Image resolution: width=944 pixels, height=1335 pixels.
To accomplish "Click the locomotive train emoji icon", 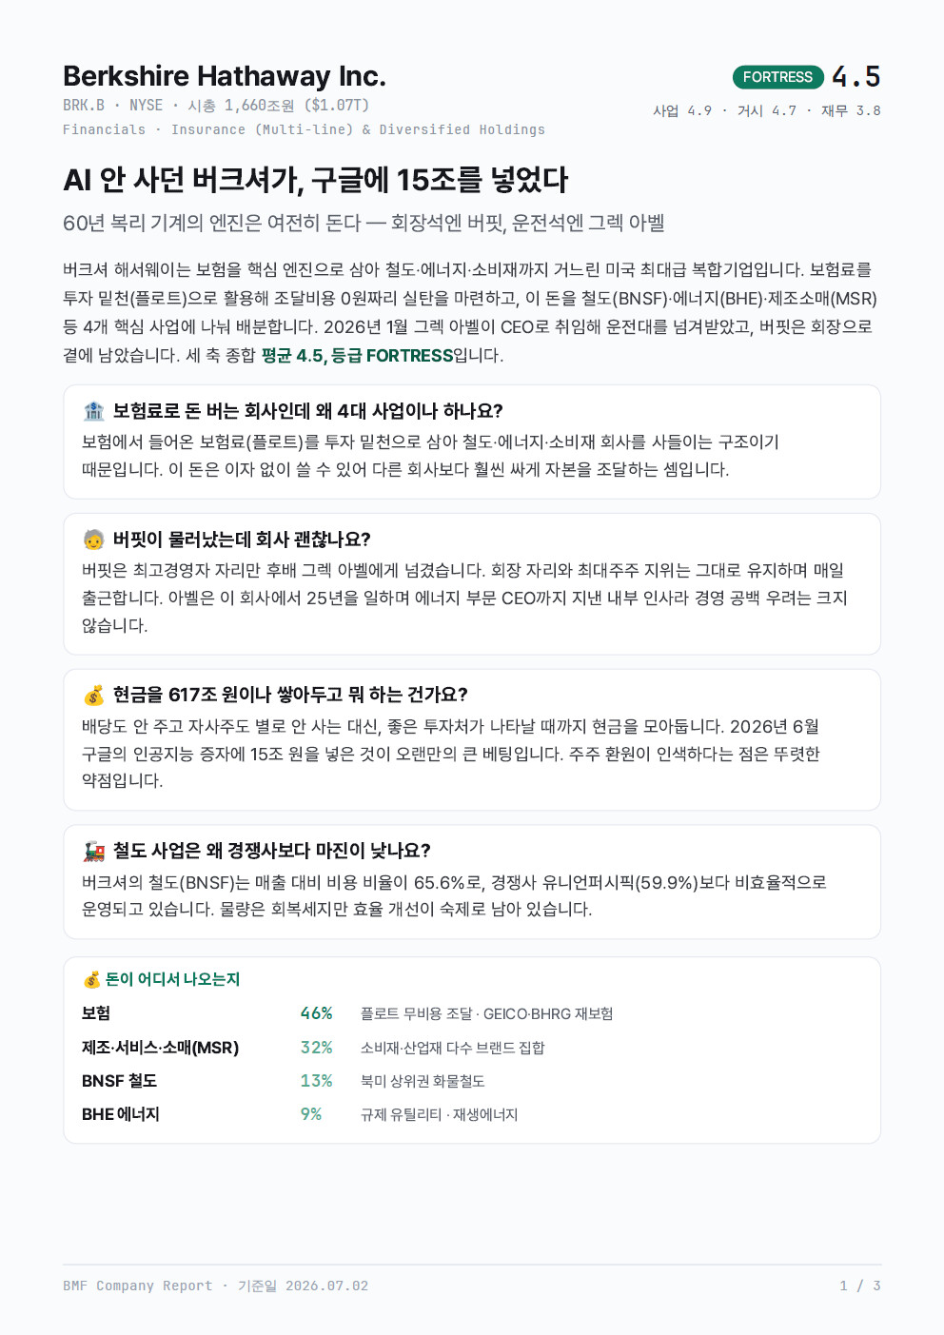I will (93, 851).
